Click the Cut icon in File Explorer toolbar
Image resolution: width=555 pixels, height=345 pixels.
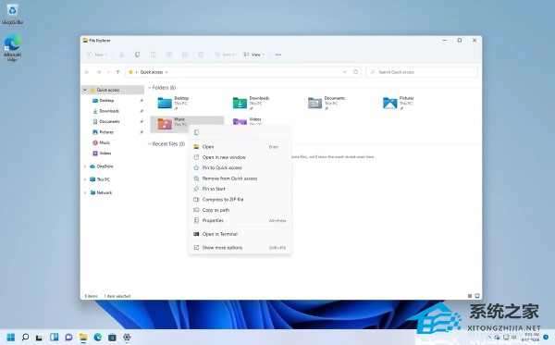[121, 55]
